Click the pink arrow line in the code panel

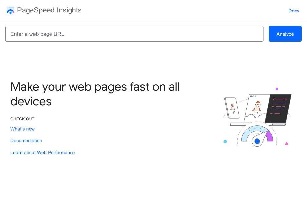click(280, 99)
